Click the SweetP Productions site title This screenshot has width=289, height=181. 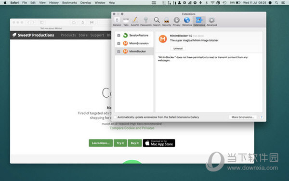[x=36, y=35]
